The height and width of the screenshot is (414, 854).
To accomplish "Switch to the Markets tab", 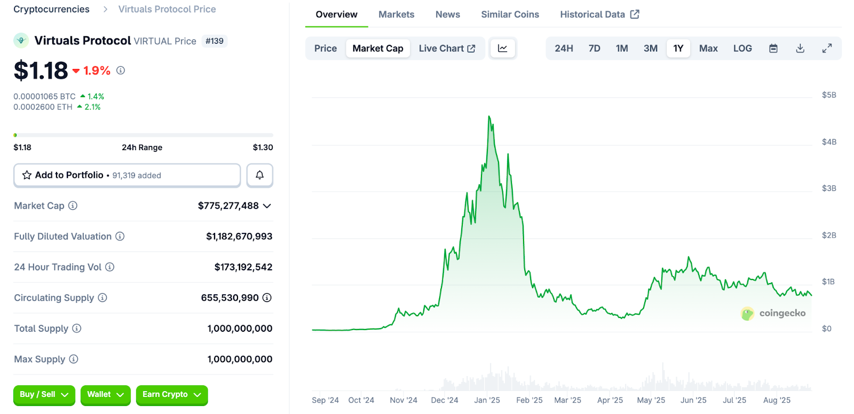I will (396, 14).
